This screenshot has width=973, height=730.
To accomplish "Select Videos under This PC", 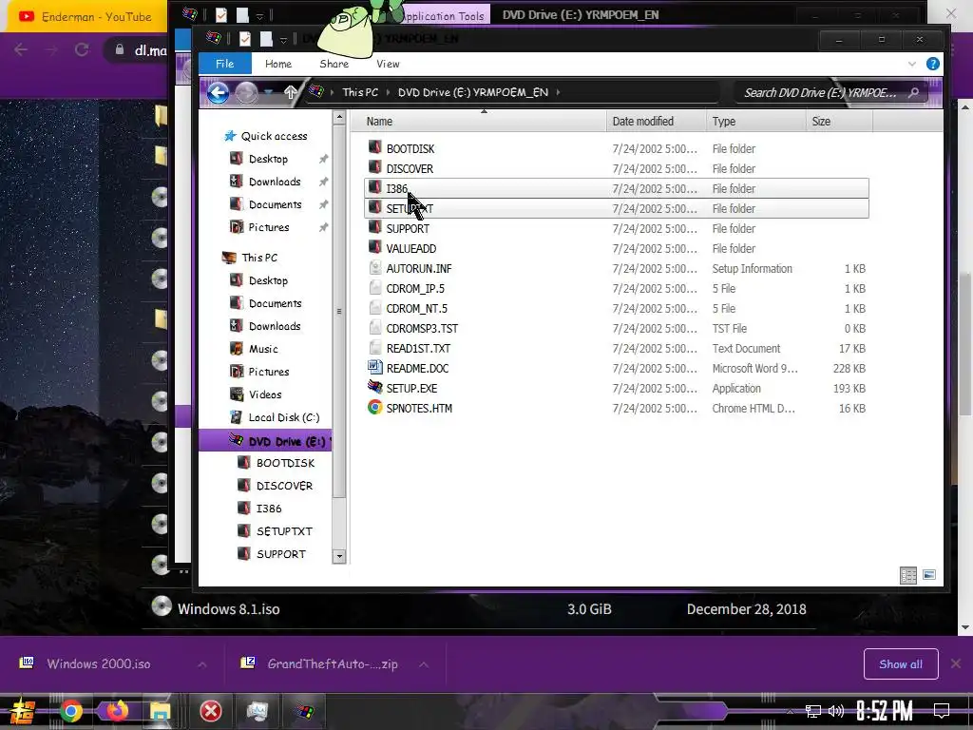I will pos(264,394).
